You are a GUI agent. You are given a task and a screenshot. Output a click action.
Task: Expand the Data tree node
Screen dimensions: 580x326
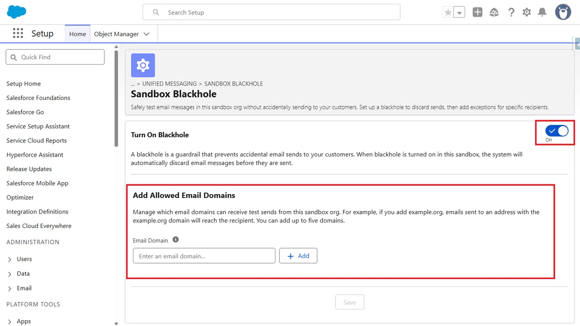tap(10, 274)
